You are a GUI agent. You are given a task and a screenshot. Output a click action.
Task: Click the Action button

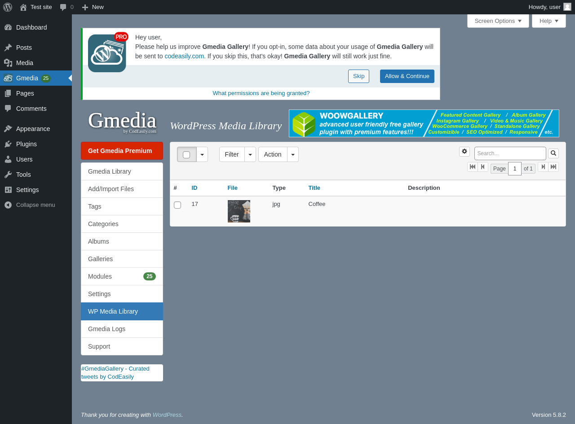click(273, 154)
